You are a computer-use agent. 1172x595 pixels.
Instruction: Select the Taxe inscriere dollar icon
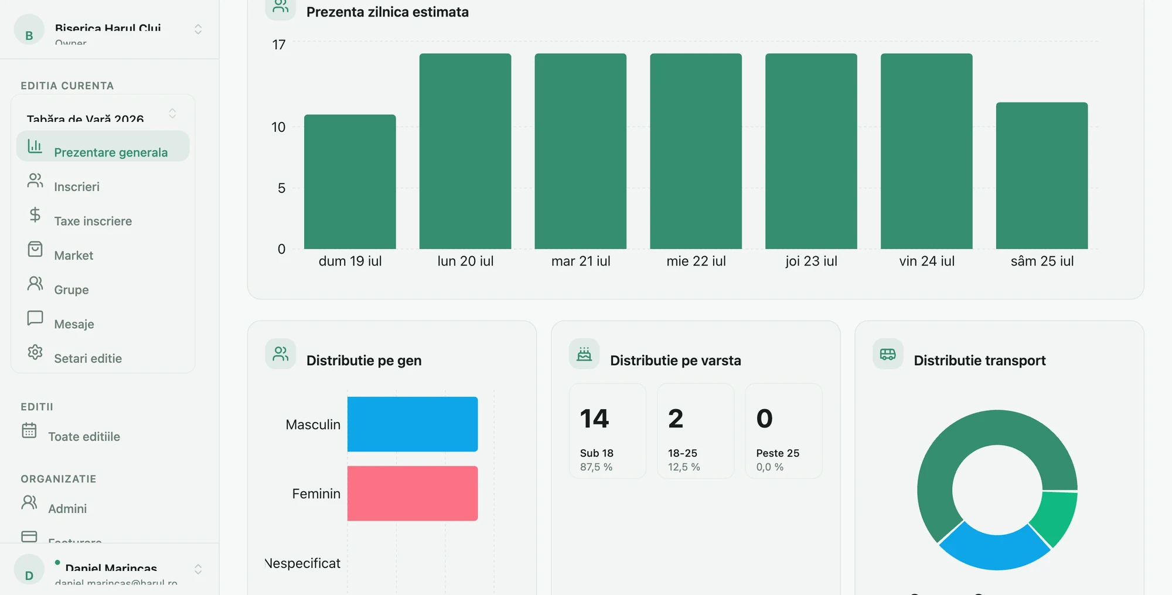click(35, 215)
